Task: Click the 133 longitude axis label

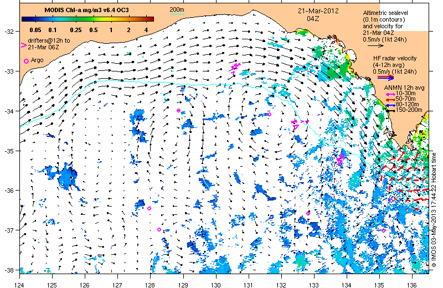Action: click(x=313, y=285)
